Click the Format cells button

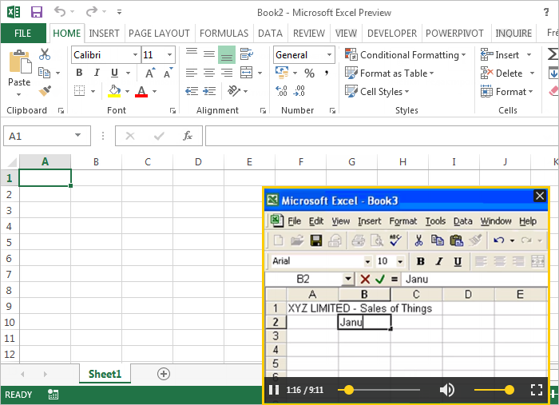point(506,92)
